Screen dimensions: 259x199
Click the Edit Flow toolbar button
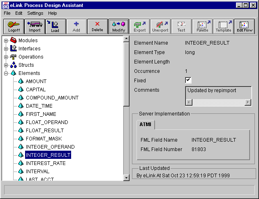[245, 27]
